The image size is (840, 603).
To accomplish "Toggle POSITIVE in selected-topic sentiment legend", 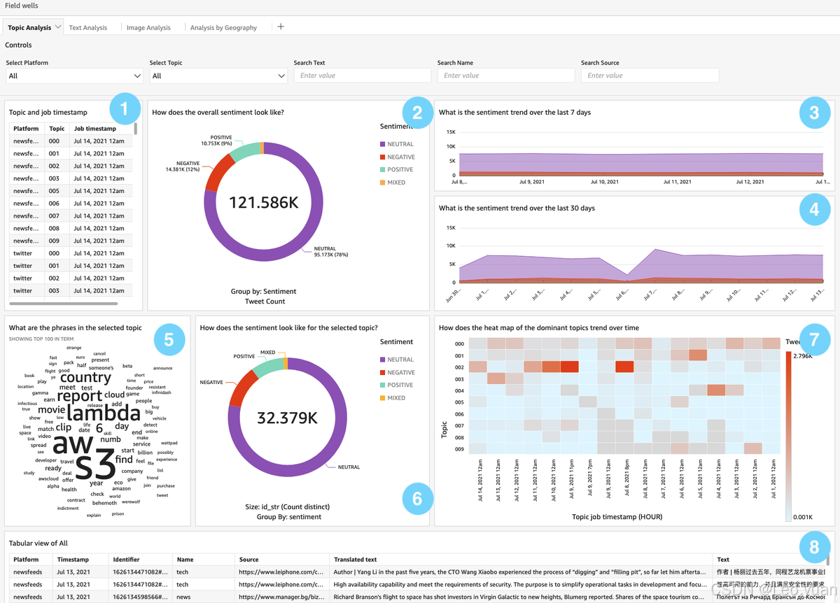I will click(397, 385).
